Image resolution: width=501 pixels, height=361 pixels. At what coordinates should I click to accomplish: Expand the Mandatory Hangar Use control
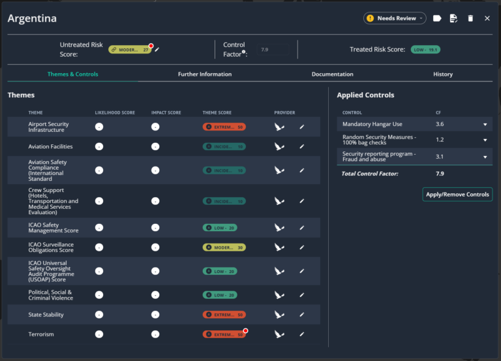pos(485,125)
